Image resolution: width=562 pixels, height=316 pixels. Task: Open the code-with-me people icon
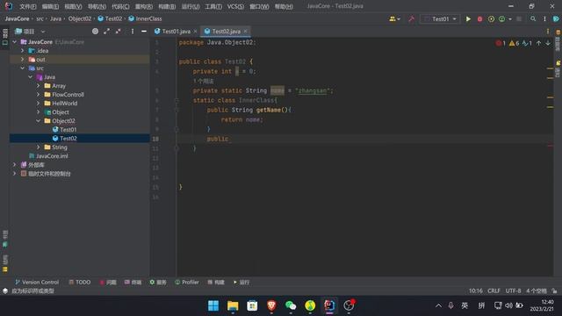tap(393, 19)
